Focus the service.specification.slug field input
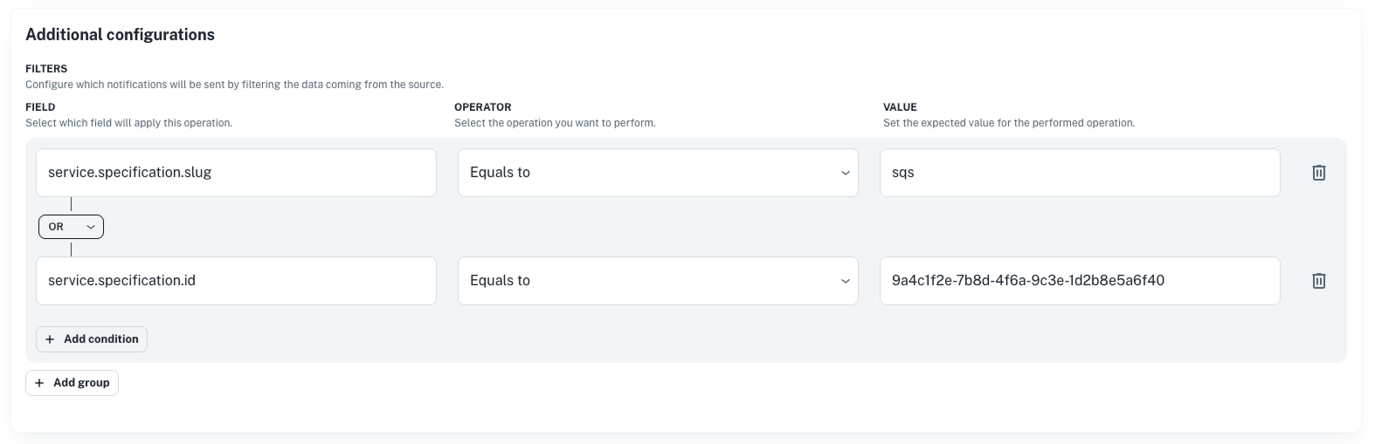This screenshot has width=1375, height=444. tap(236, 173)
